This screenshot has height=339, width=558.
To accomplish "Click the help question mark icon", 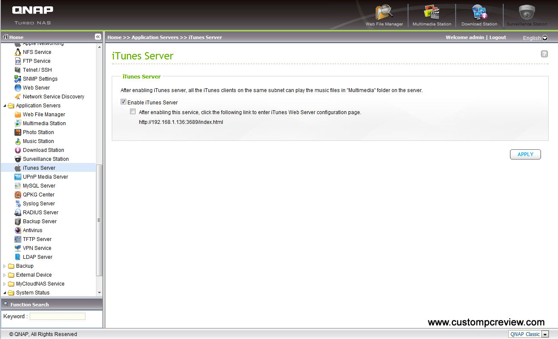I will pyautogui.click(x=544, y=54).
